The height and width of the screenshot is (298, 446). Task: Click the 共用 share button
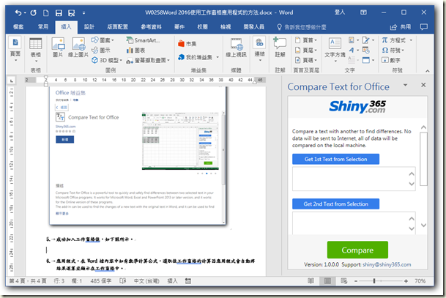click(x=401, y=27)
